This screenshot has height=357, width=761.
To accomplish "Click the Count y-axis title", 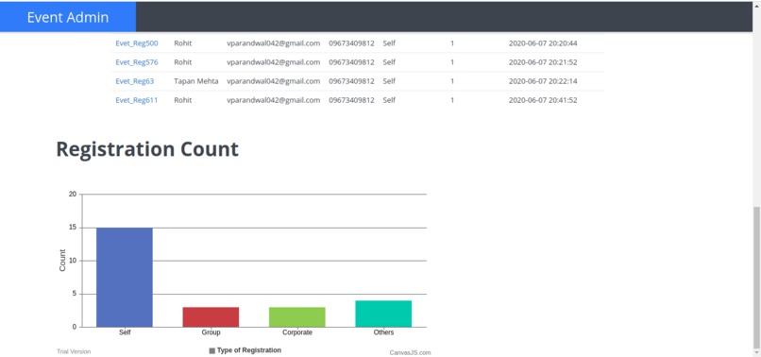I will click(62, 261).
